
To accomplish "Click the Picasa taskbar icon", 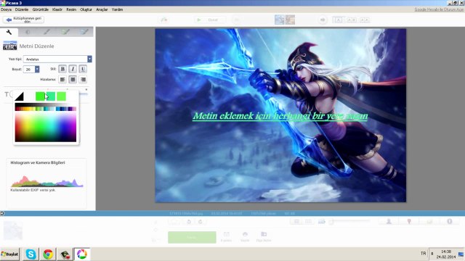I will pos(82,254).
